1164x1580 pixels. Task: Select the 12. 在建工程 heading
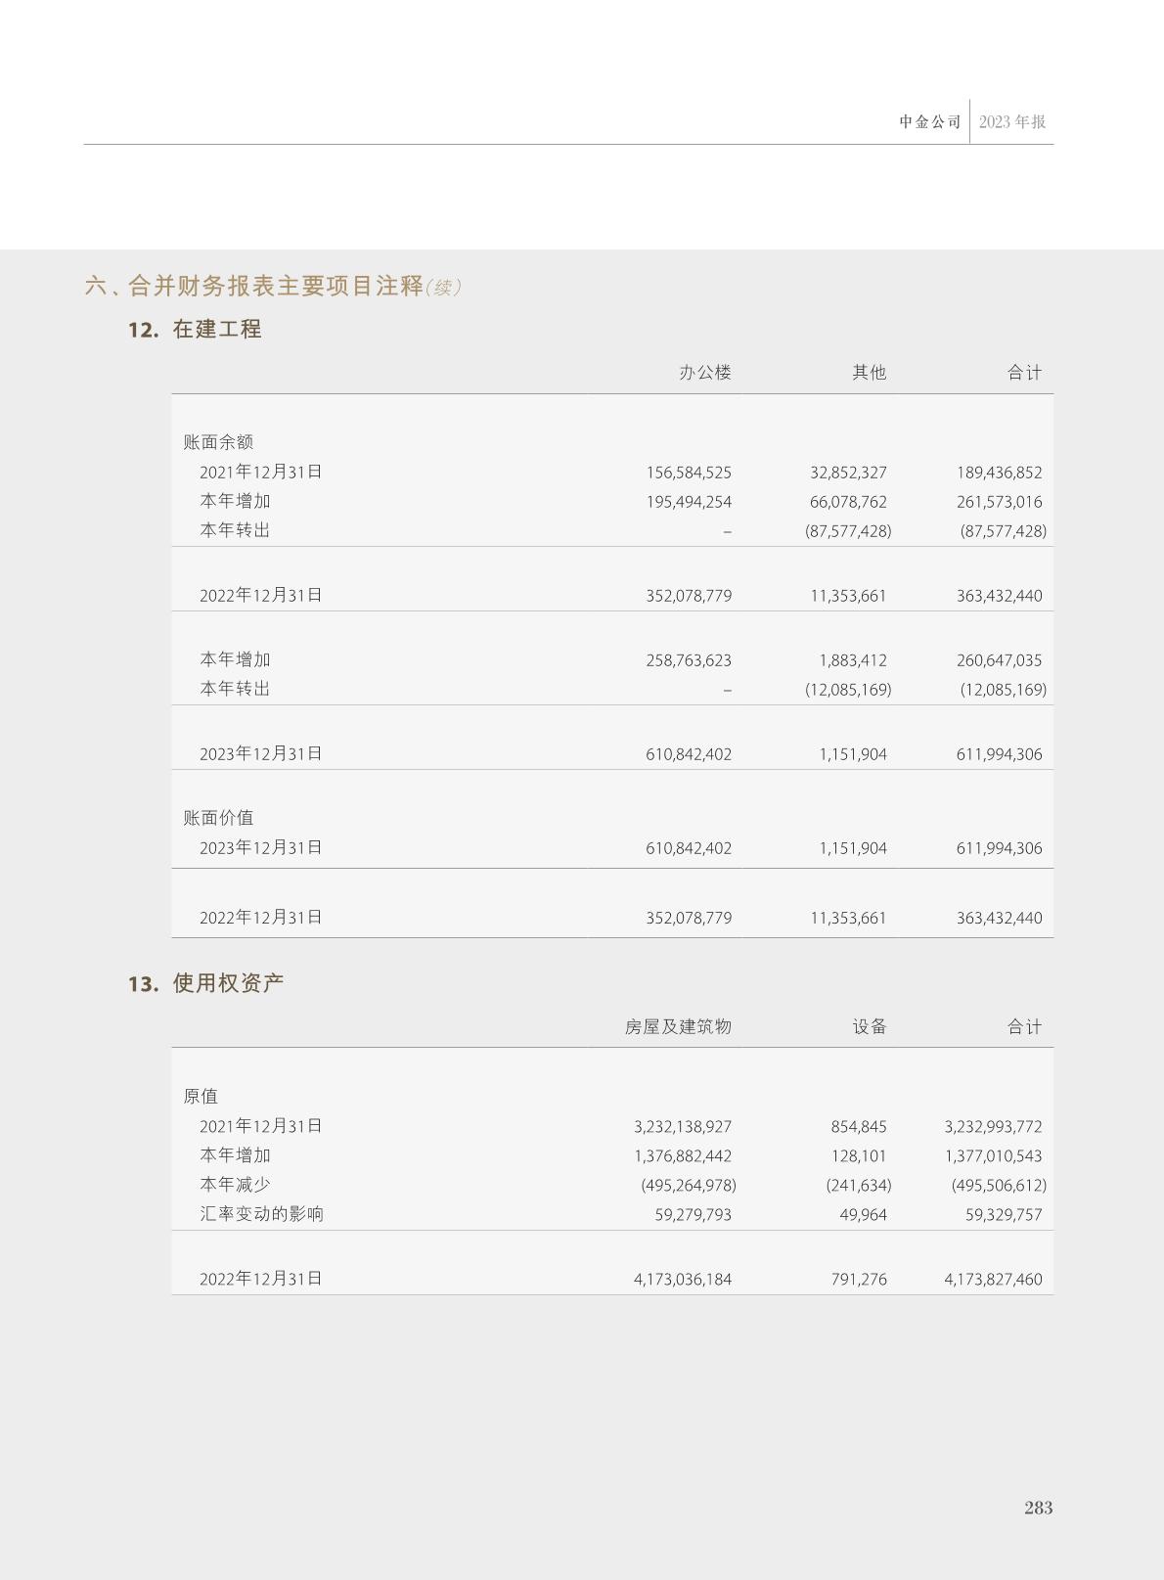195,330
